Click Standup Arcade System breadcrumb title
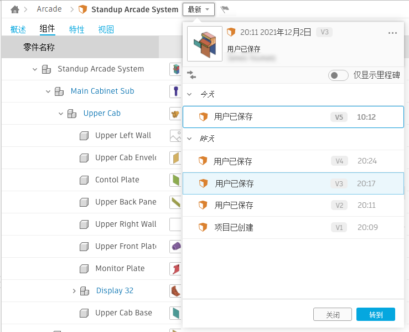This screenshot has width=409, height=332. point(134,9)
